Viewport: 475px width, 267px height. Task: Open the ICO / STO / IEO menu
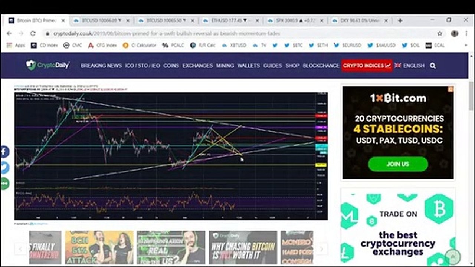point(142,66)
